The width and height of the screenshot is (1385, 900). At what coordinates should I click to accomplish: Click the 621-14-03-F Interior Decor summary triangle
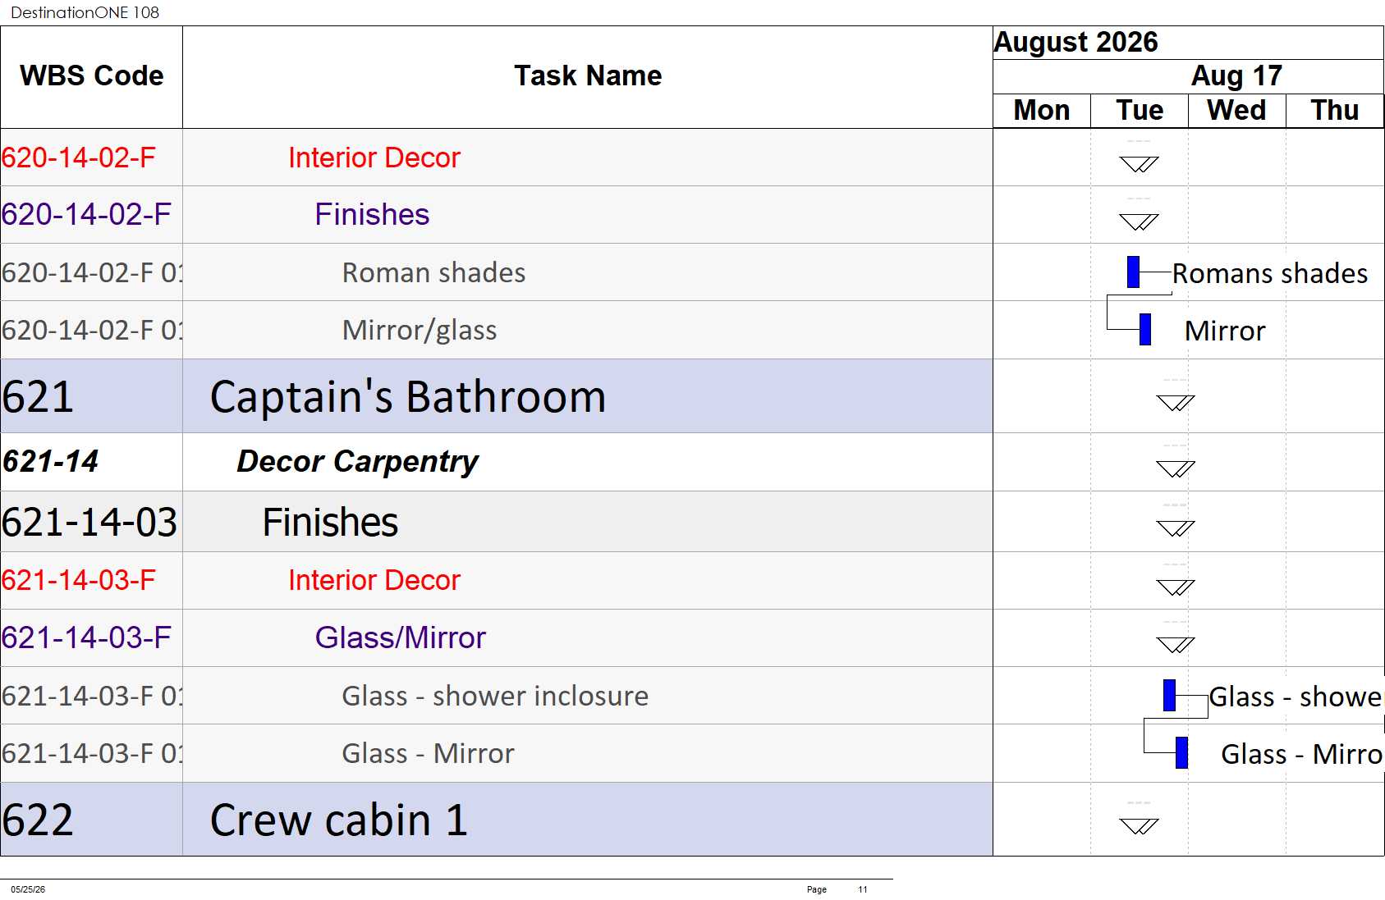coord(1176,587)
